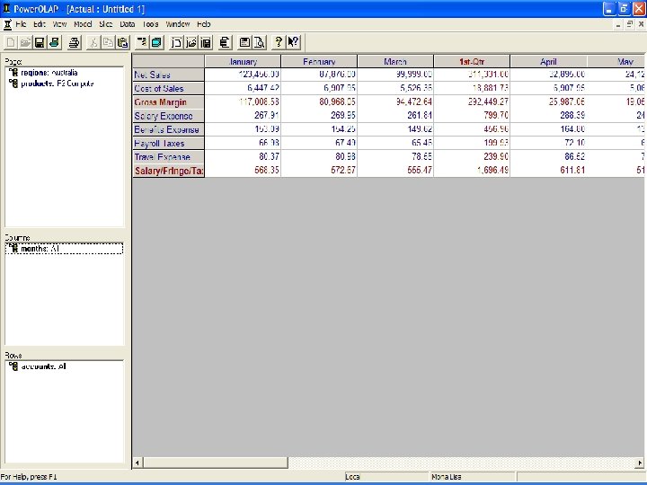The image size is (647, 485).
Task: Select the months: All column dimension
Action: pyautogui.click(x=64, y=249)
